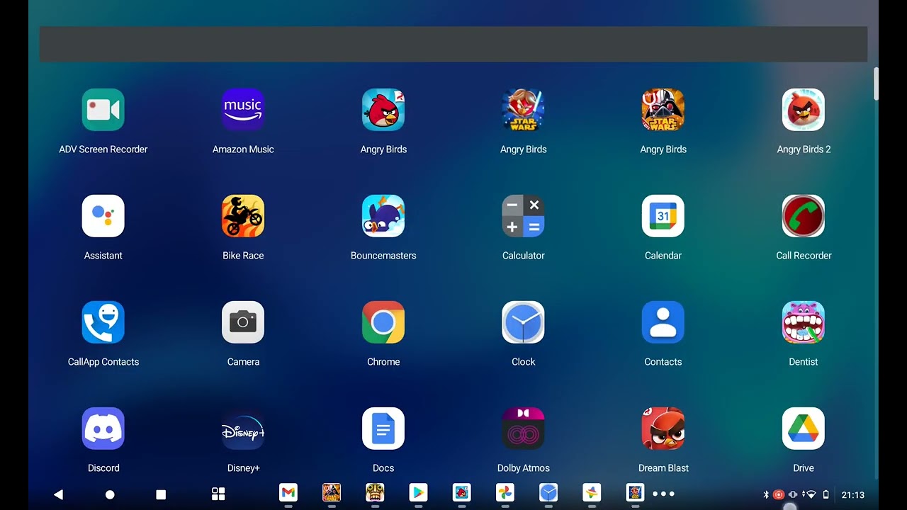Launch Dream Blast game
The width and height of the screenshot is (907, 510).
[663, 429]
